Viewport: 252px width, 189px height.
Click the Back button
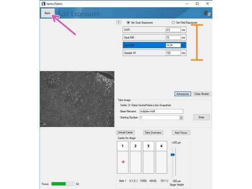click(48, 13)
